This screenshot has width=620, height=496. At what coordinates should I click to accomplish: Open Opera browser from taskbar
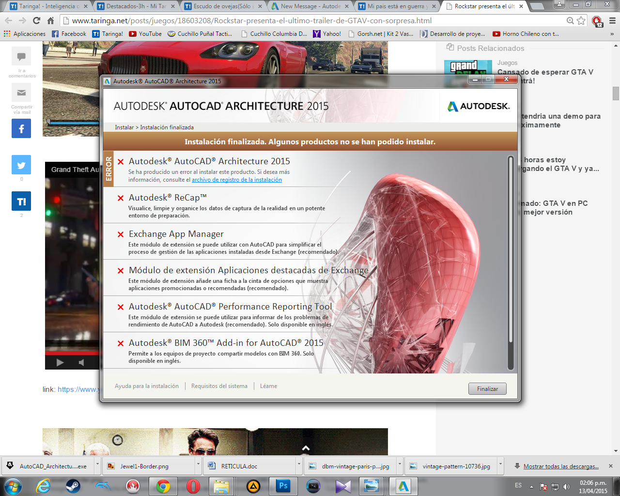tap(193, 486)
